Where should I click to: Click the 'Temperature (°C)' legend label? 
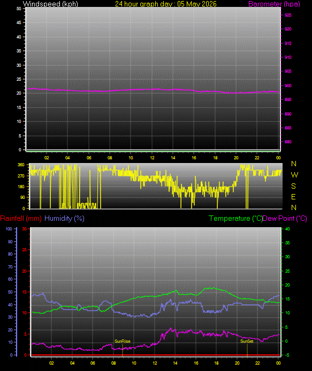[235, 218]
